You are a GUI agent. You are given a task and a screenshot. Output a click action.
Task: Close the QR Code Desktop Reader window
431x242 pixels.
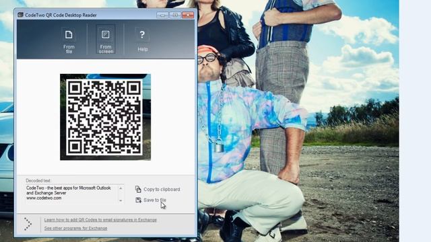188,15
